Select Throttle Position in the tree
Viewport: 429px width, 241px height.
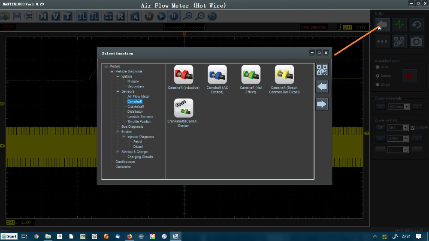pos(139,121)
